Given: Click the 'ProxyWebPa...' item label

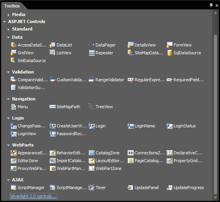Looking at the screenshot, I should coord(32,168).
